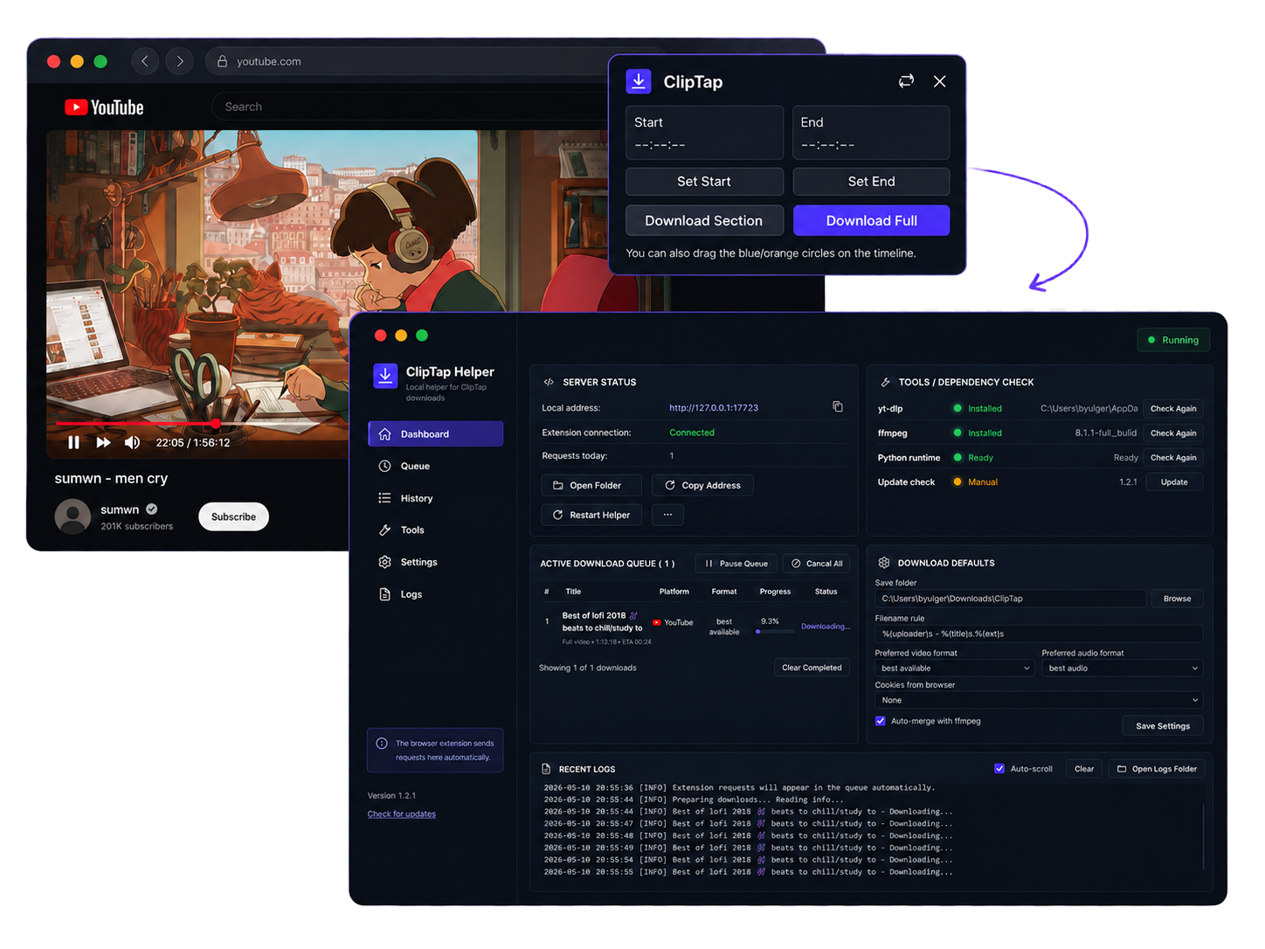Click the Server Status code icon
The image size is (1265, 949).
pos(549,382)
